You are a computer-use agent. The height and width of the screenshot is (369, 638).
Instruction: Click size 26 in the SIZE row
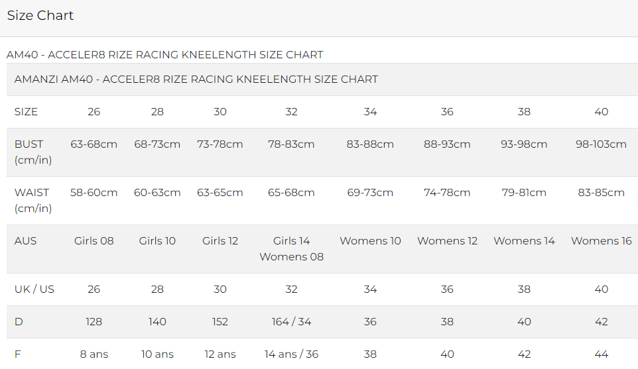(94, 112)
